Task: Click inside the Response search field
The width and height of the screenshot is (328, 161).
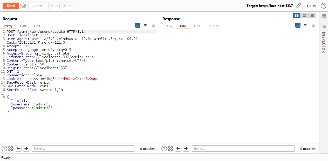Action: pyautogui.click(x=243, y=148)
